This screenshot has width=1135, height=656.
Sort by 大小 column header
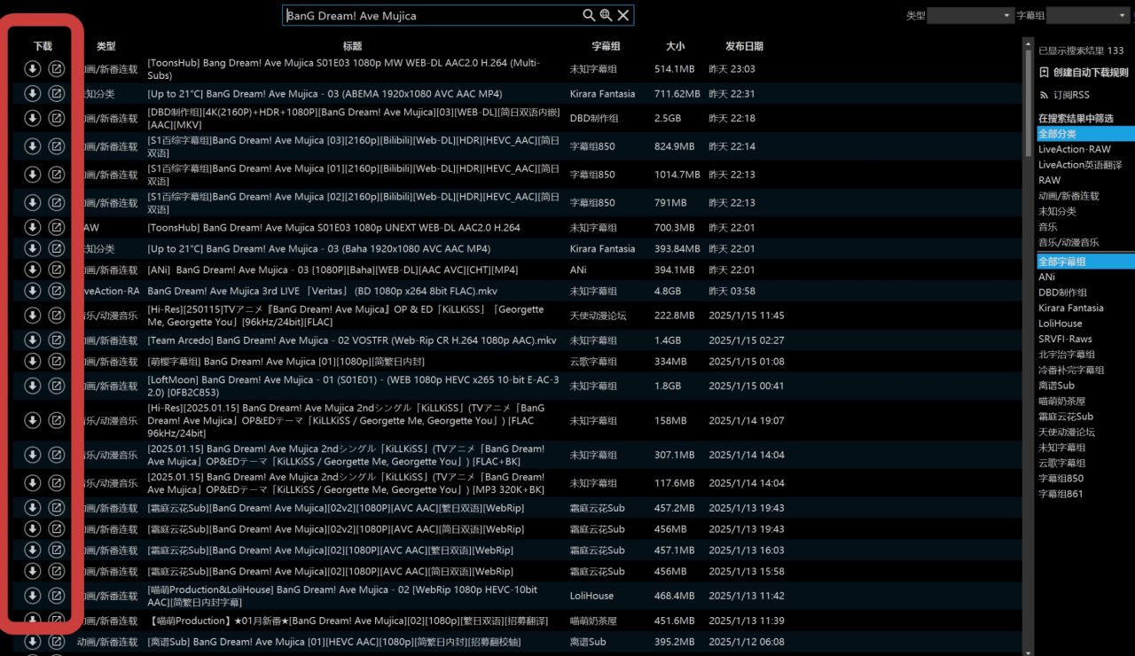click(x=675, y=46)
